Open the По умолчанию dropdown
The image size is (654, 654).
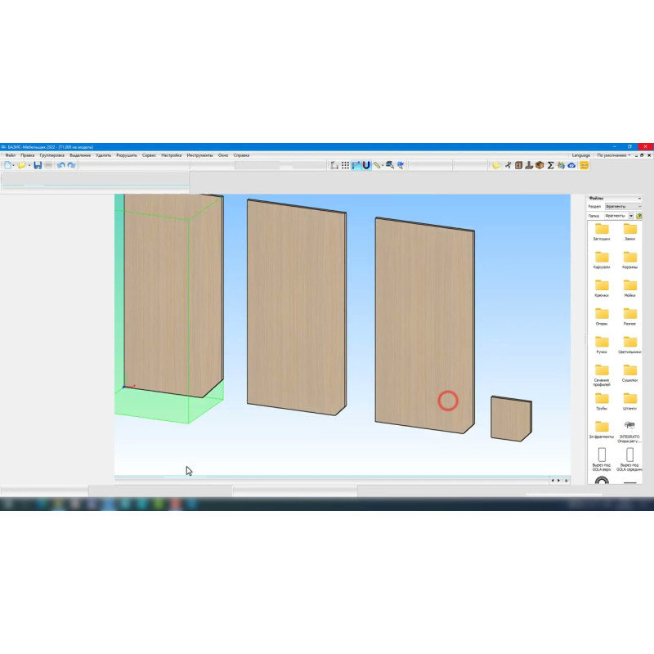tap(613, 155)
